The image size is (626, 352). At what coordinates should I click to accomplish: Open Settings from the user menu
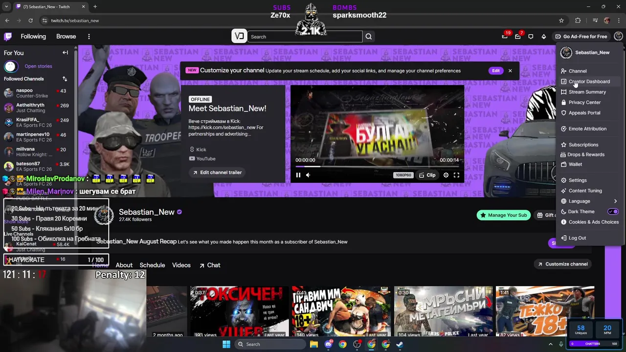point(589,180)
